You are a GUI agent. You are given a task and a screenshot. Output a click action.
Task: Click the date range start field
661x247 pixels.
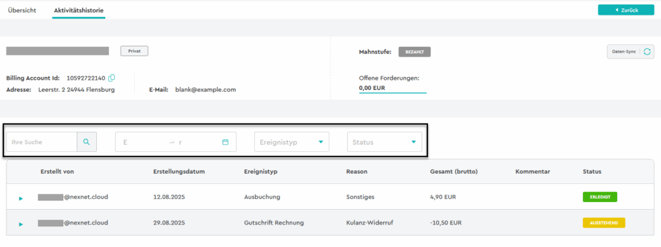144,142
